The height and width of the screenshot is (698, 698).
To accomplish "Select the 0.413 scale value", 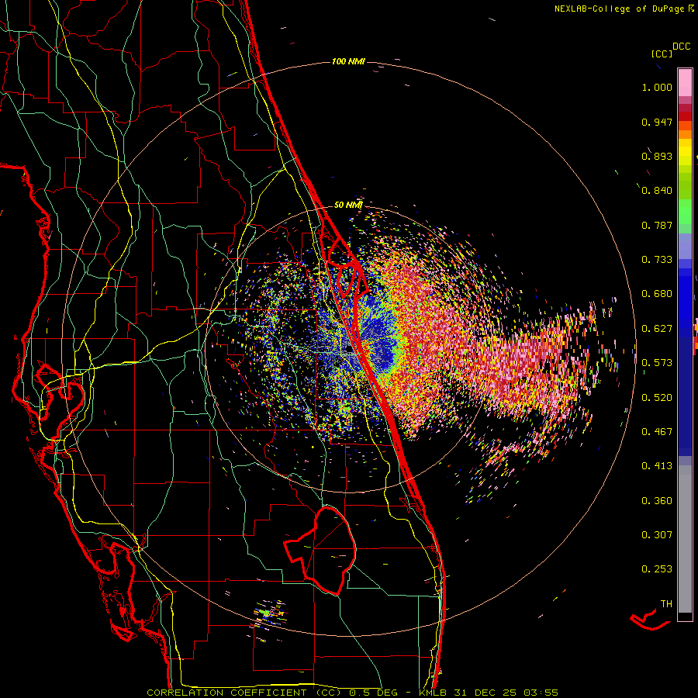I will tap(657, 465).
